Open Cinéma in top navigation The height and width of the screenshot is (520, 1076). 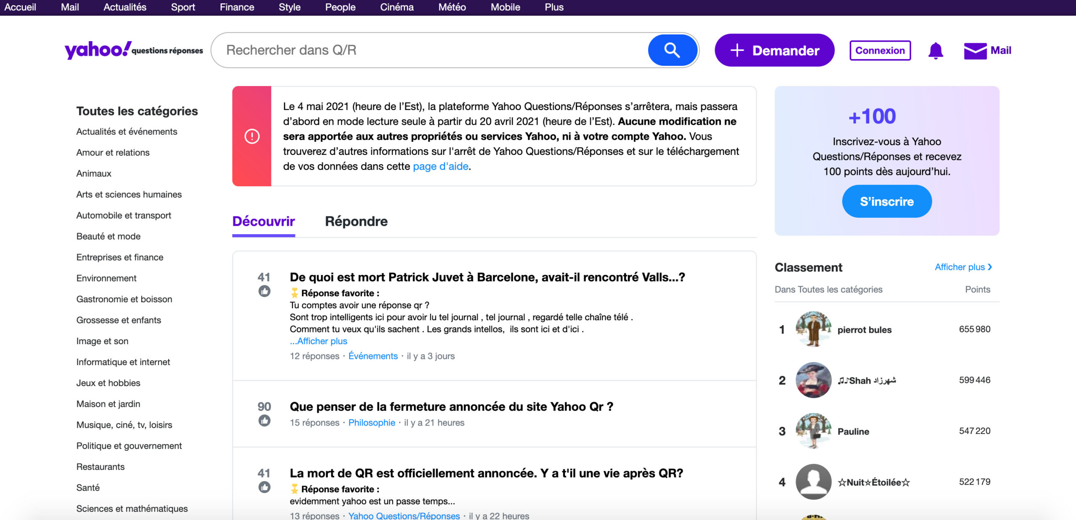coord(397,7)
